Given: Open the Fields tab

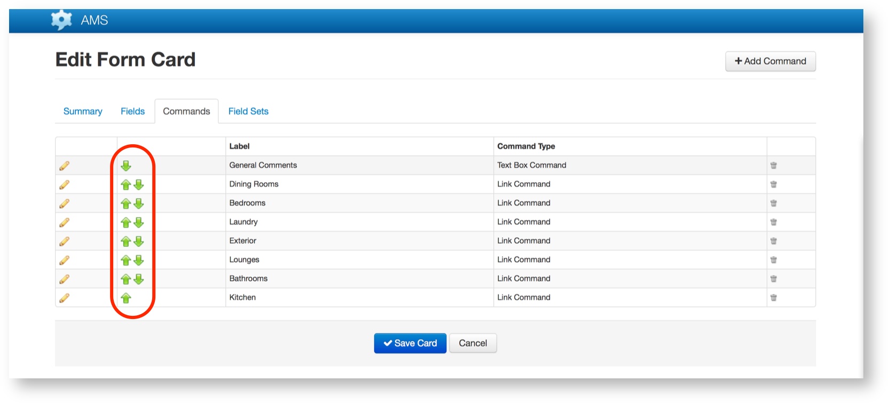Looking at the screenshot, I should point(132,111).
